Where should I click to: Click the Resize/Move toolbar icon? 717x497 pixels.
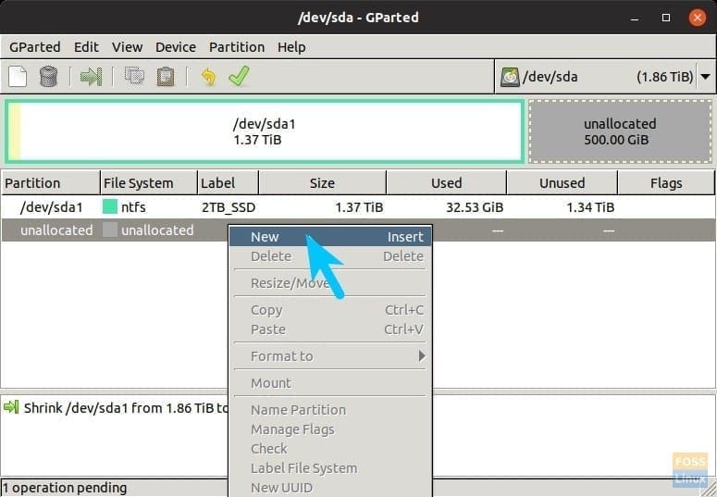point(91,76)
